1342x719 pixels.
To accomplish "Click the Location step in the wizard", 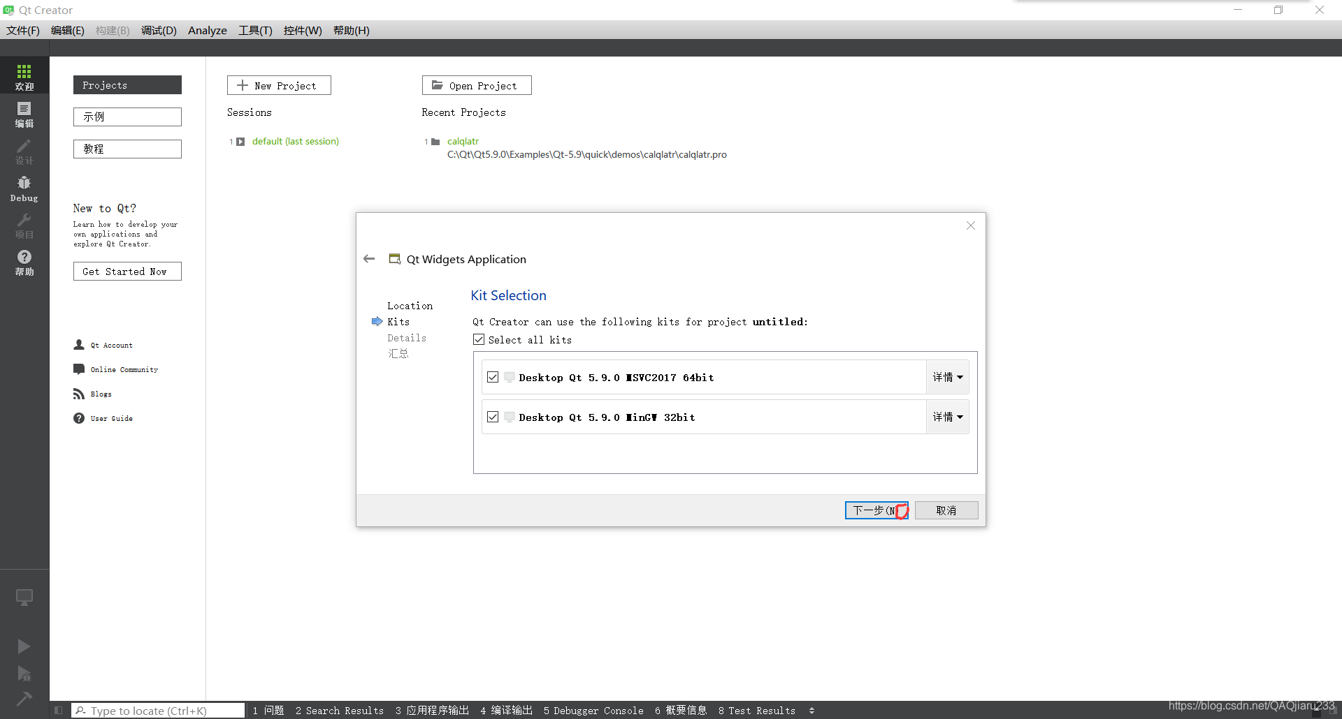I will pos(410,306).
